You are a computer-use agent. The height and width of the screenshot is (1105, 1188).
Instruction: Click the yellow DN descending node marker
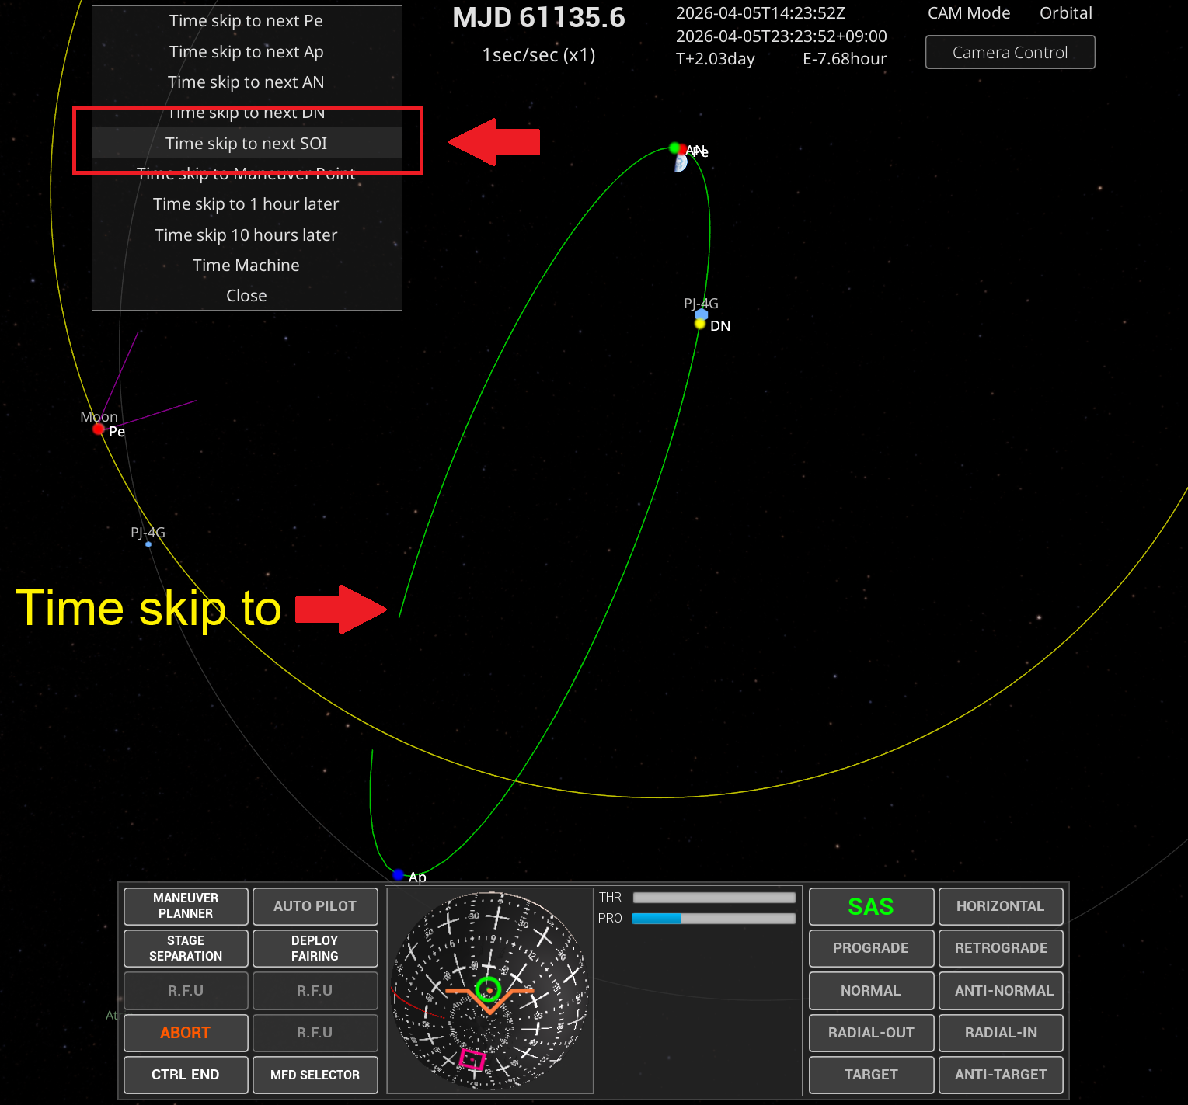[x=700, y=324]
